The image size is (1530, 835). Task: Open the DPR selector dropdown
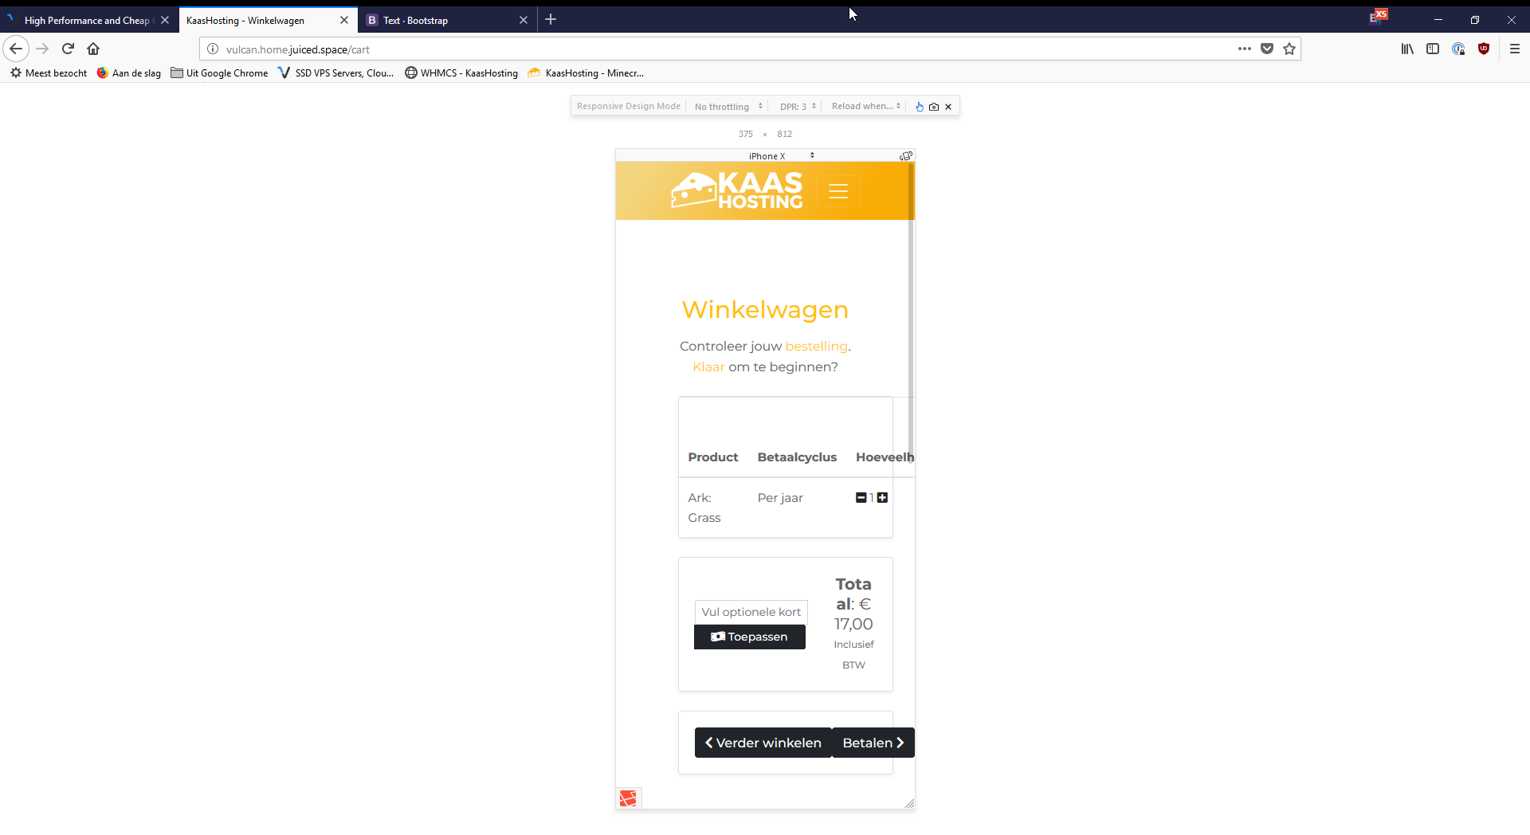798,107
